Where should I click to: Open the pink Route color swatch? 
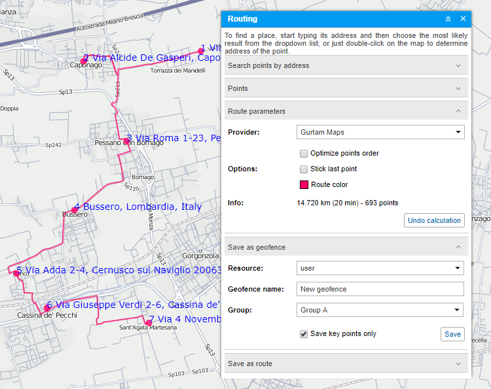coord(304,185)
